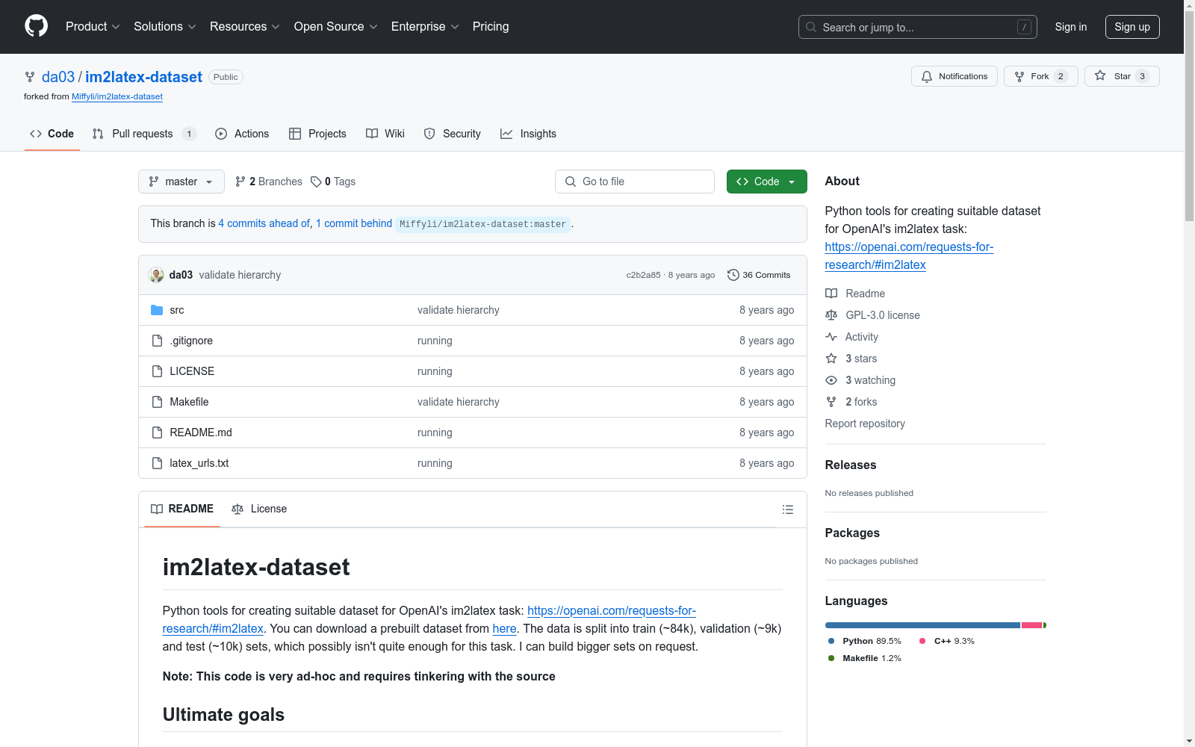Open the About section openai.com link
The width and height of the screenshot is (1195, 747).
909,255
